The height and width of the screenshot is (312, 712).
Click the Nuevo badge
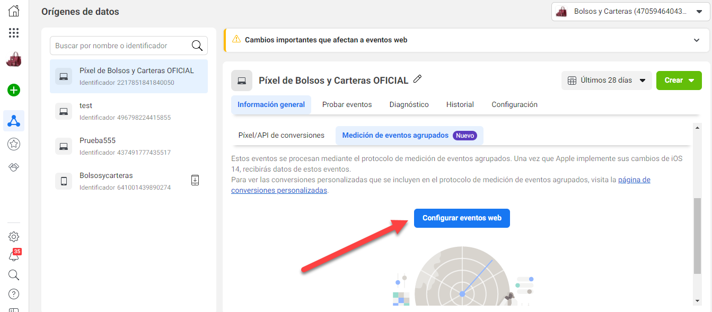pos(465,136)
